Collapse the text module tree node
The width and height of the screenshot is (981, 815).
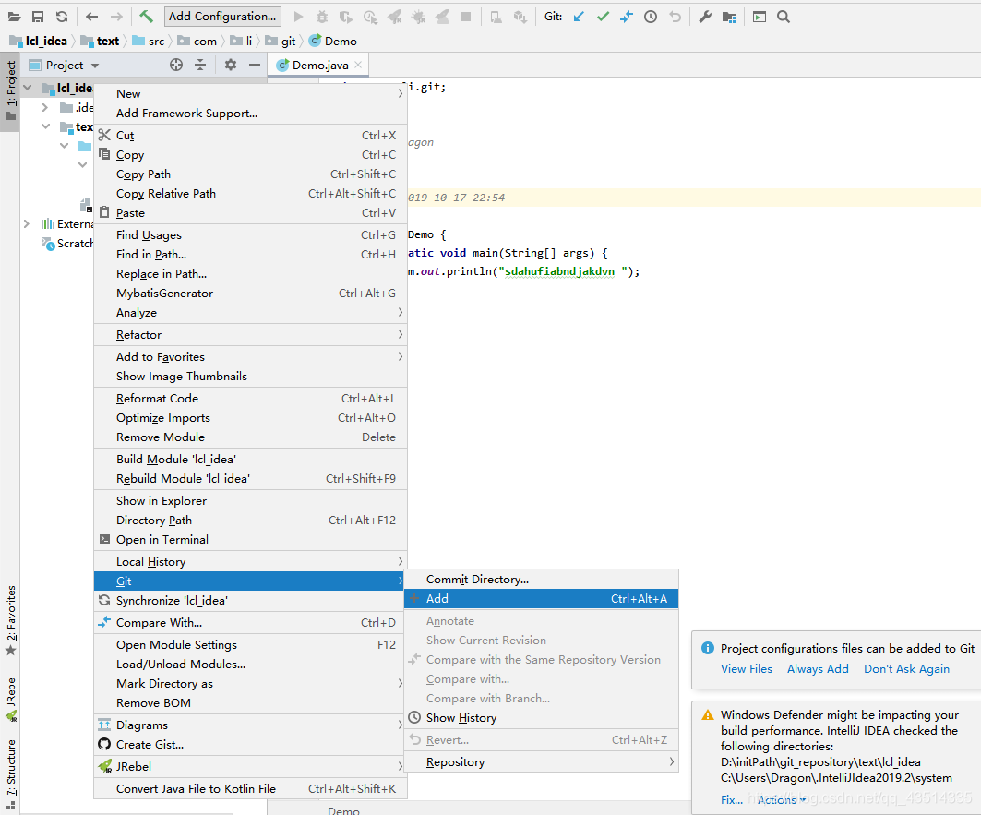(45, 126)
